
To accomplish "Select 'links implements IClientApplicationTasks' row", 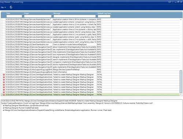I will point(90,52).
